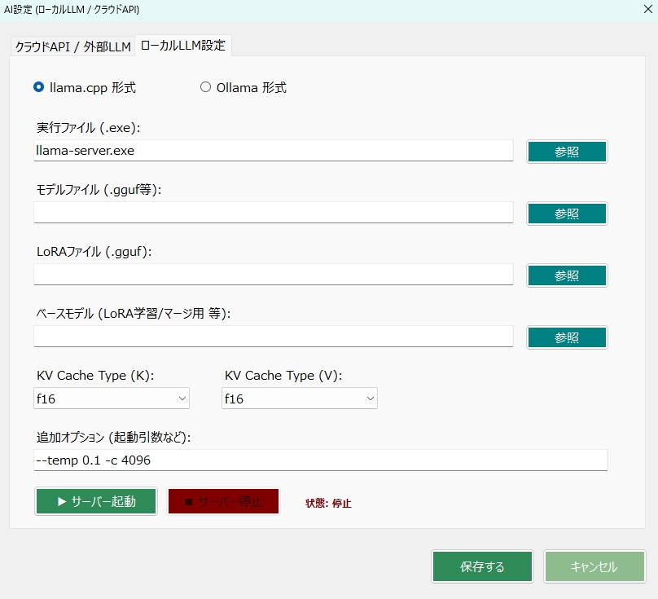Click the 追加オプション arguments field
Viewport: 658px width, 599px height.
(x=321, y=460)
